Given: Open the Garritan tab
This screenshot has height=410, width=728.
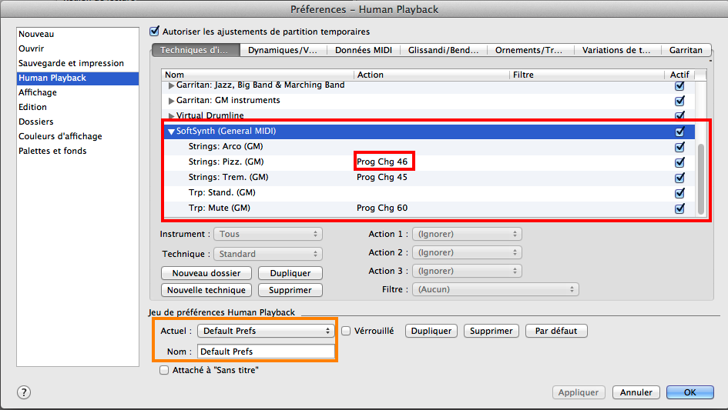Looking at the screenshot, I should click(x=686, y=50).
